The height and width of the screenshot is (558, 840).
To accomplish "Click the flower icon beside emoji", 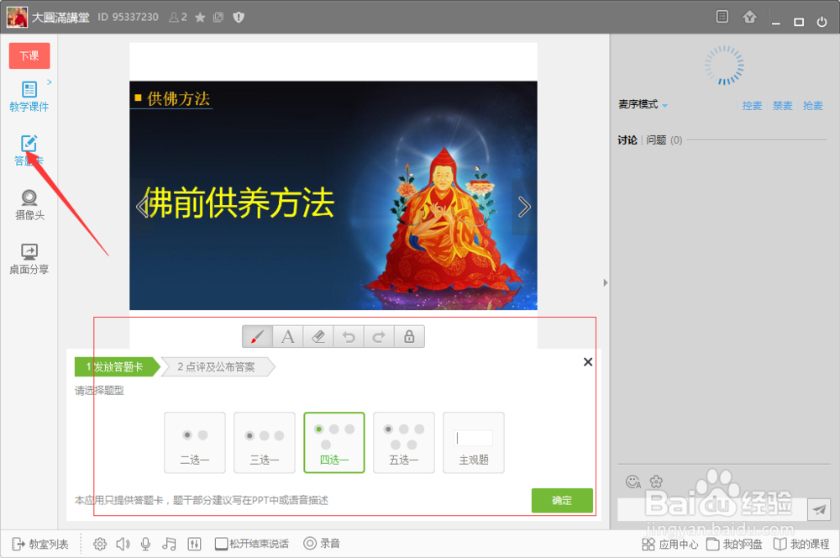I will point(656,482).
